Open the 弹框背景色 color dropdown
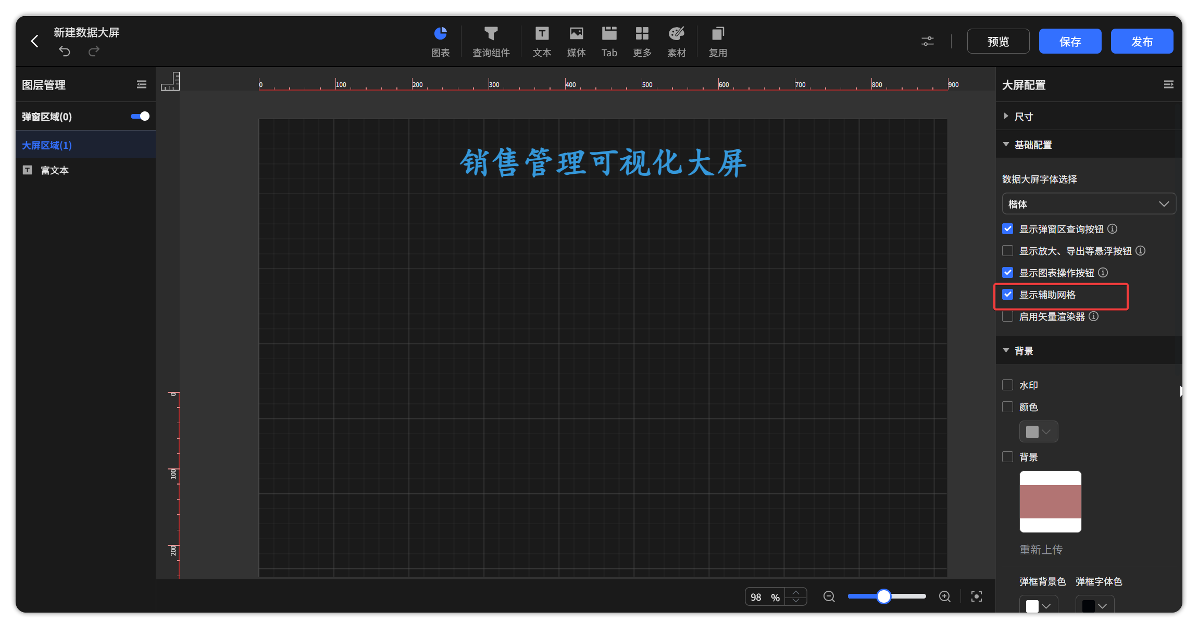The image size is (1198, 623). (1039, 605)
